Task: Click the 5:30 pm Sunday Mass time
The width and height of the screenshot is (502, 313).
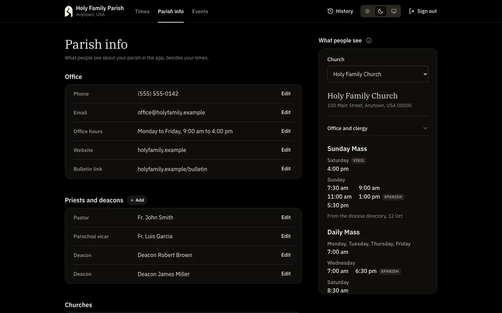Action: pyautogui.click(x=338, y=205)
